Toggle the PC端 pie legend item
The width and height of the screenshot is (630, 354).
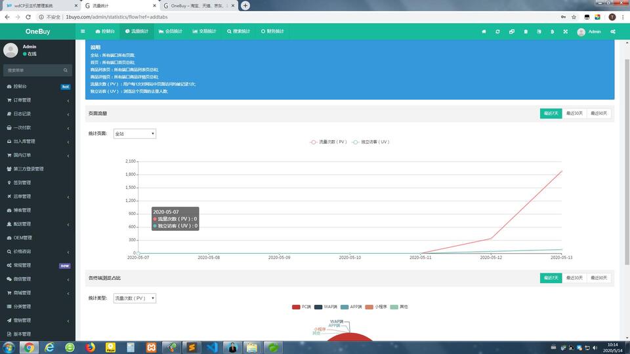(x=301, y=307)
